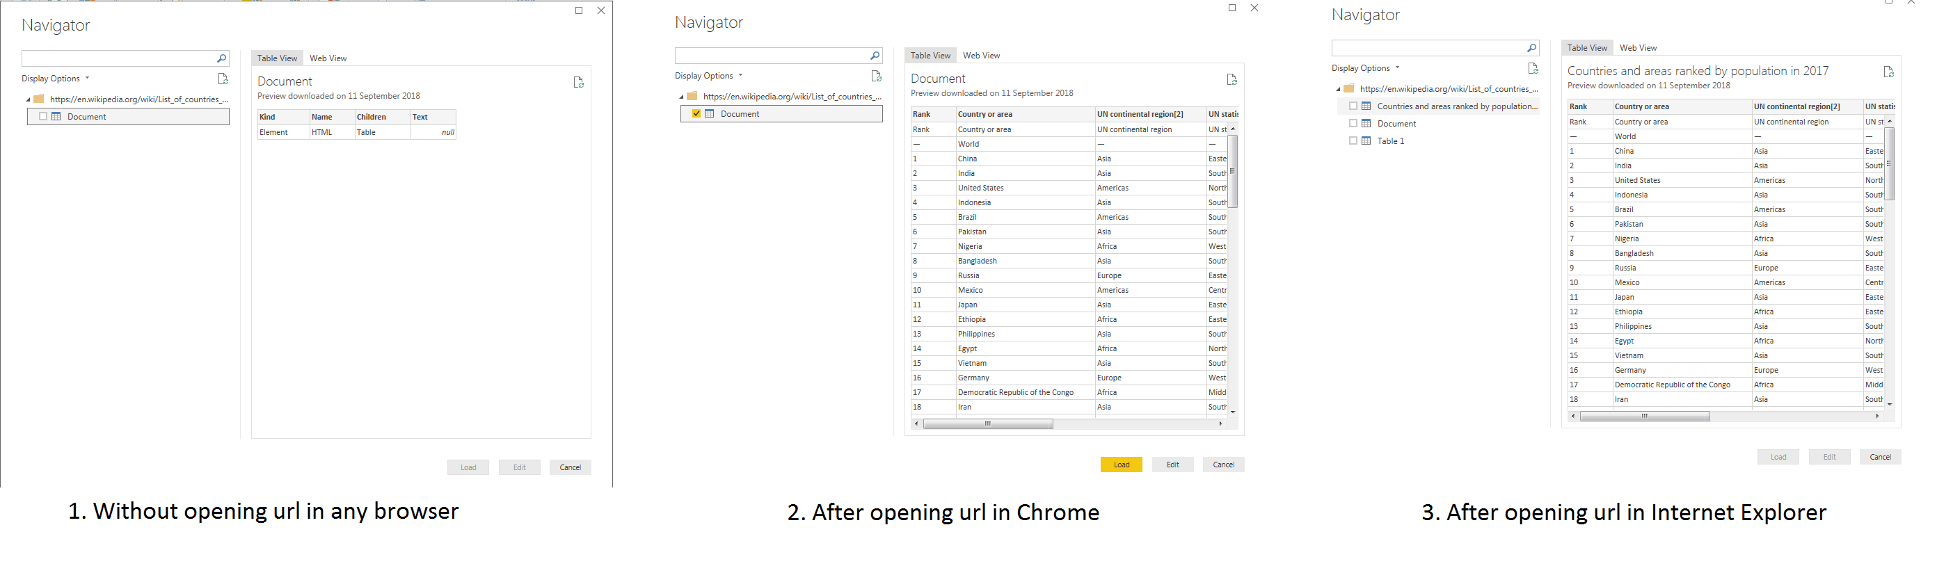Click United States cell in second Navigator
Viewport: 1937px width, 573px height.
[x=1025, y=188]
